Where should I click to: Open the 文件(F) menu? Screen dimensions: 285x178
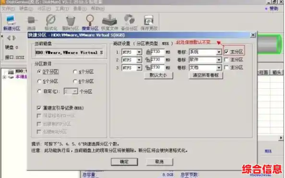(x=8, y=9)
